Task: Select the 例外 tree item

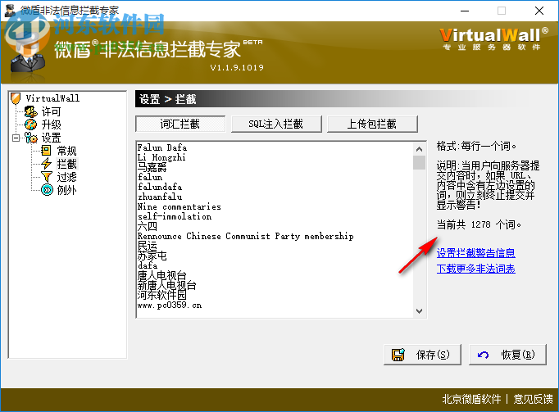Action: point(66,190)
